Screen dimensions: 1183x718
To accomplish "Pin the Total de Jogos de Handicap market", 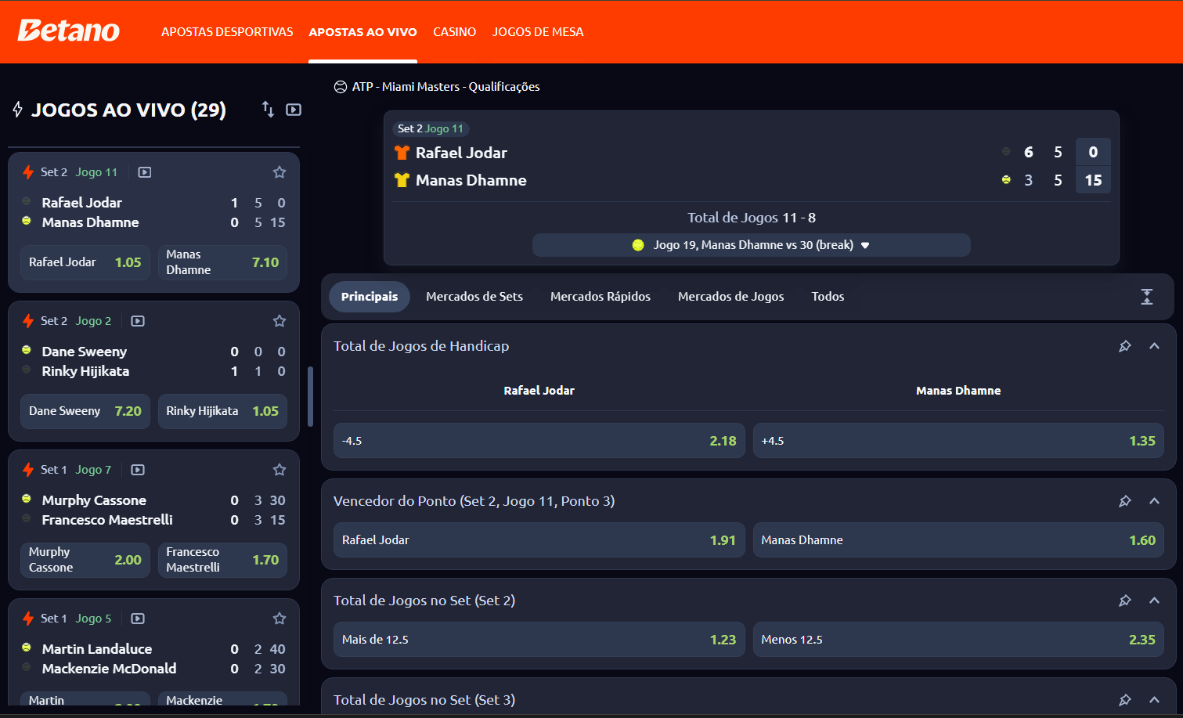I will tap(1125, 346).
